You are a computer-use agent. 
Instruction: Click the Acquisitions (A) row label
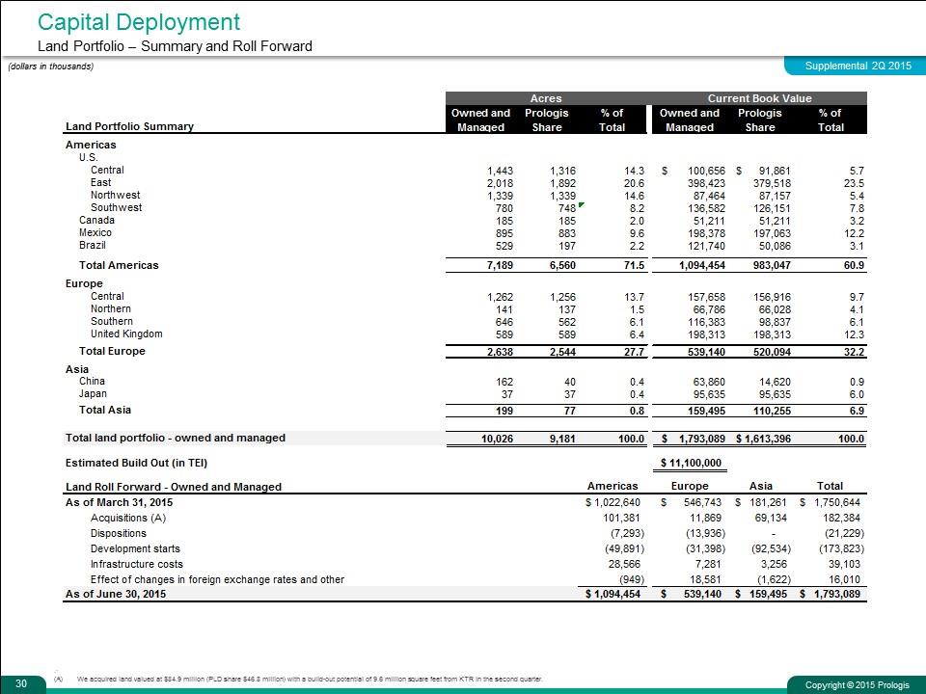(x=128, y=518)
